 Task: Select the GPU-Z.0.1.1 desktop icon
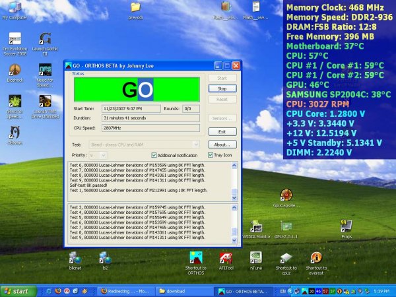coord(286,229)
